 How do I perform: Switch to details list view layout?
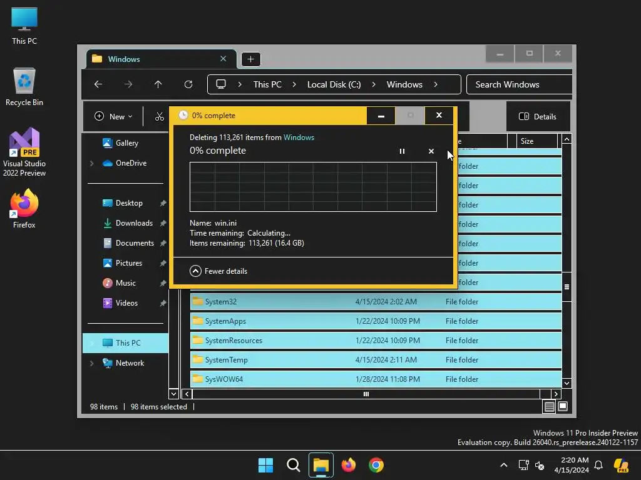point(550,406)
